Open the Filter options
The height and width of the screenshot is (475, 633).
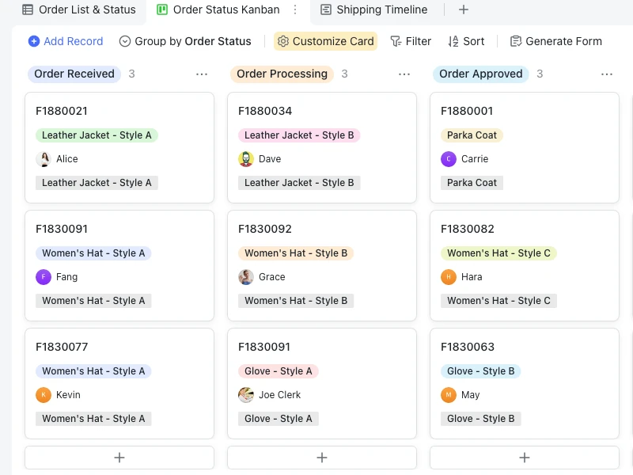click(x=411, y=41)
